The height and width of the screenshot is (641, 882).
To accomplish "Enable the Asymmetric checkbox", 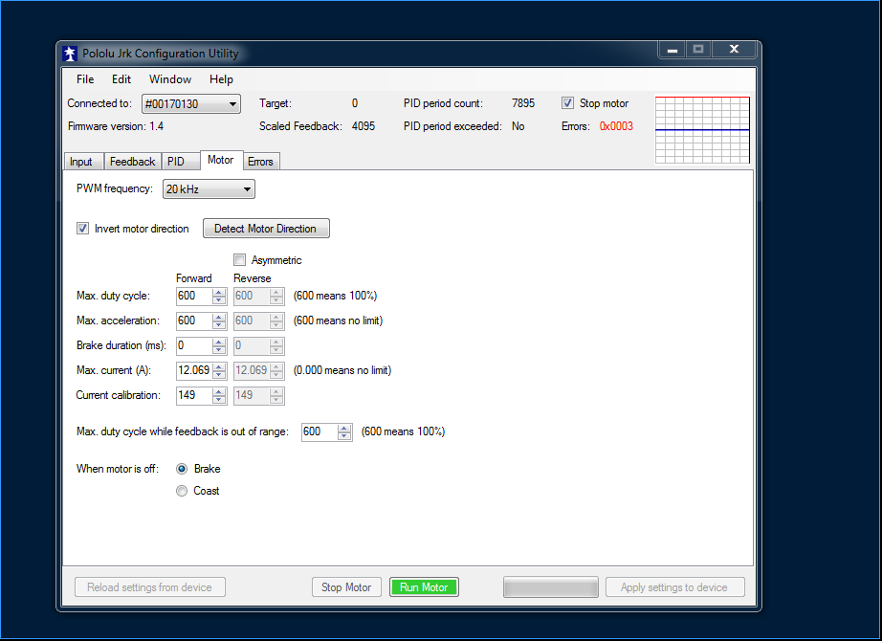I will click(239, 260).
